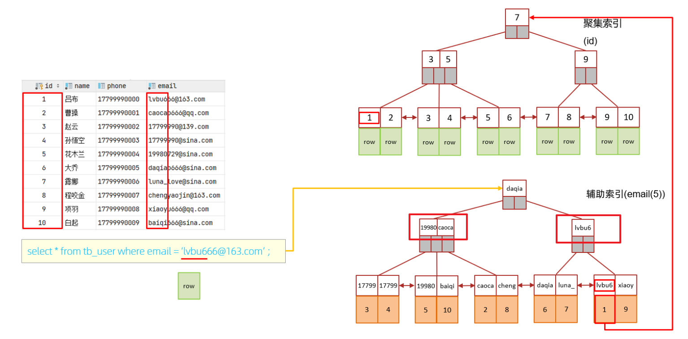Click the 聚集索引 label
The image size is (688, 339).
point(602,24)
